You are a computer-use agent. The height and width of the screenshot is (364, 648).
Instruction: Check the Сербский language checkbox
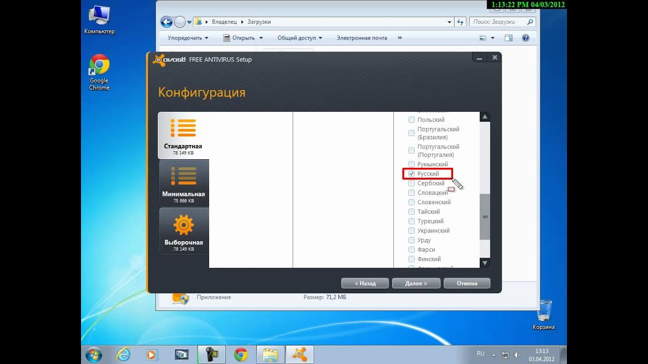click(412, 184)
